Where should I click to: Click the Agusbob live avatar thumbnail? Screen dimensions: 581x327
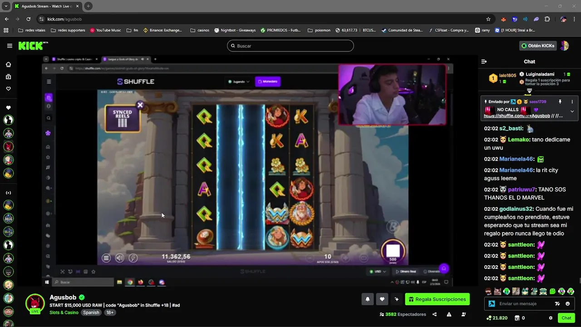(x=35, y=304)
